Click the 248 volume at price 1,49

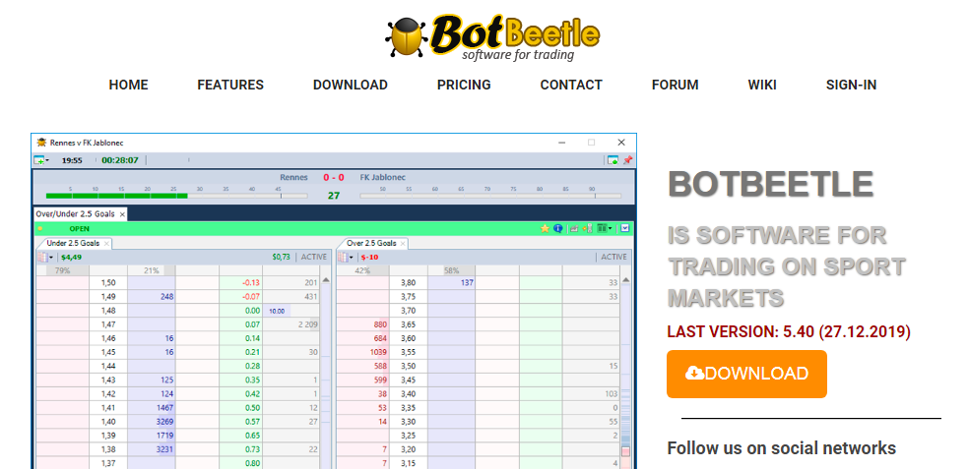point(152,296)
